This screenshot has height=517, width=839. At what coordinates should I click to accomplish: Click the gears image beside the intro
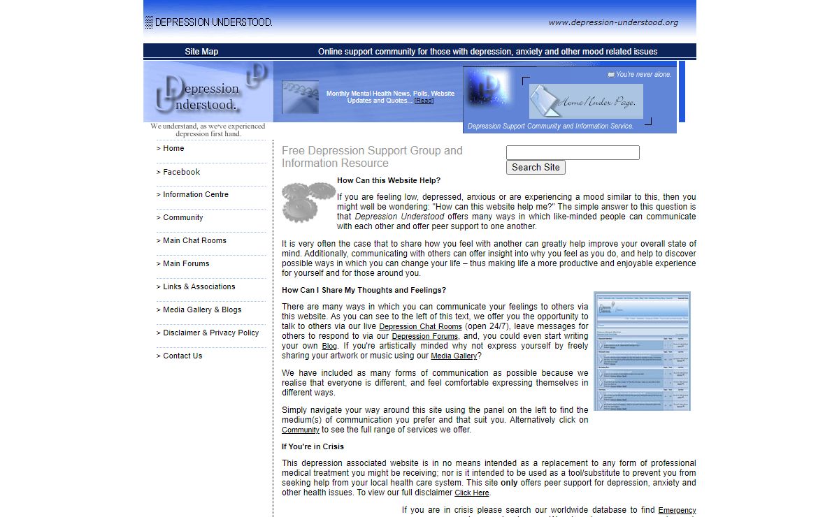coord(308,202)
